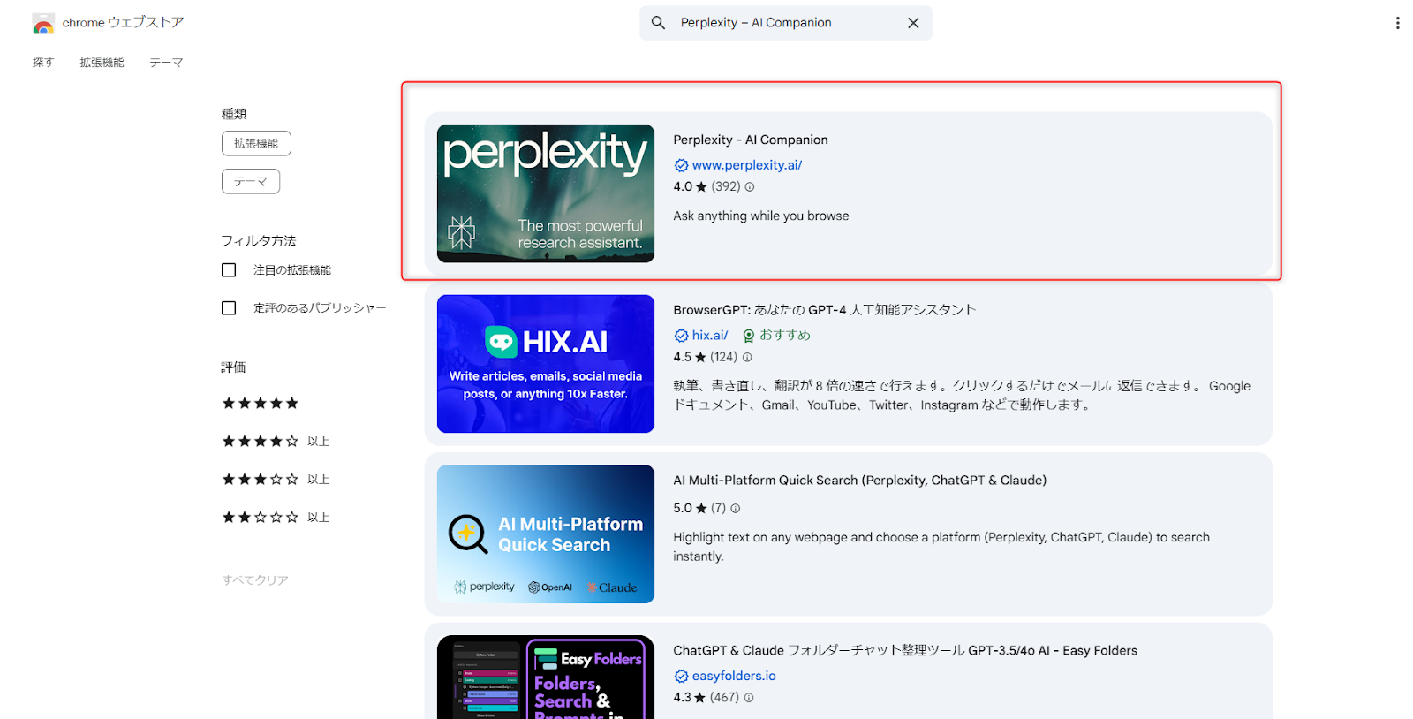Click the AI Multi-Platform Quick Search thumbnail
The width and height of the screenshot is (1413, 719).
click(546, 534)
